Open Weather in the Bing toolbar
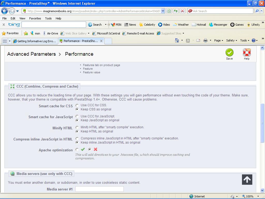The image size is (265, 199). pos(181,25)
